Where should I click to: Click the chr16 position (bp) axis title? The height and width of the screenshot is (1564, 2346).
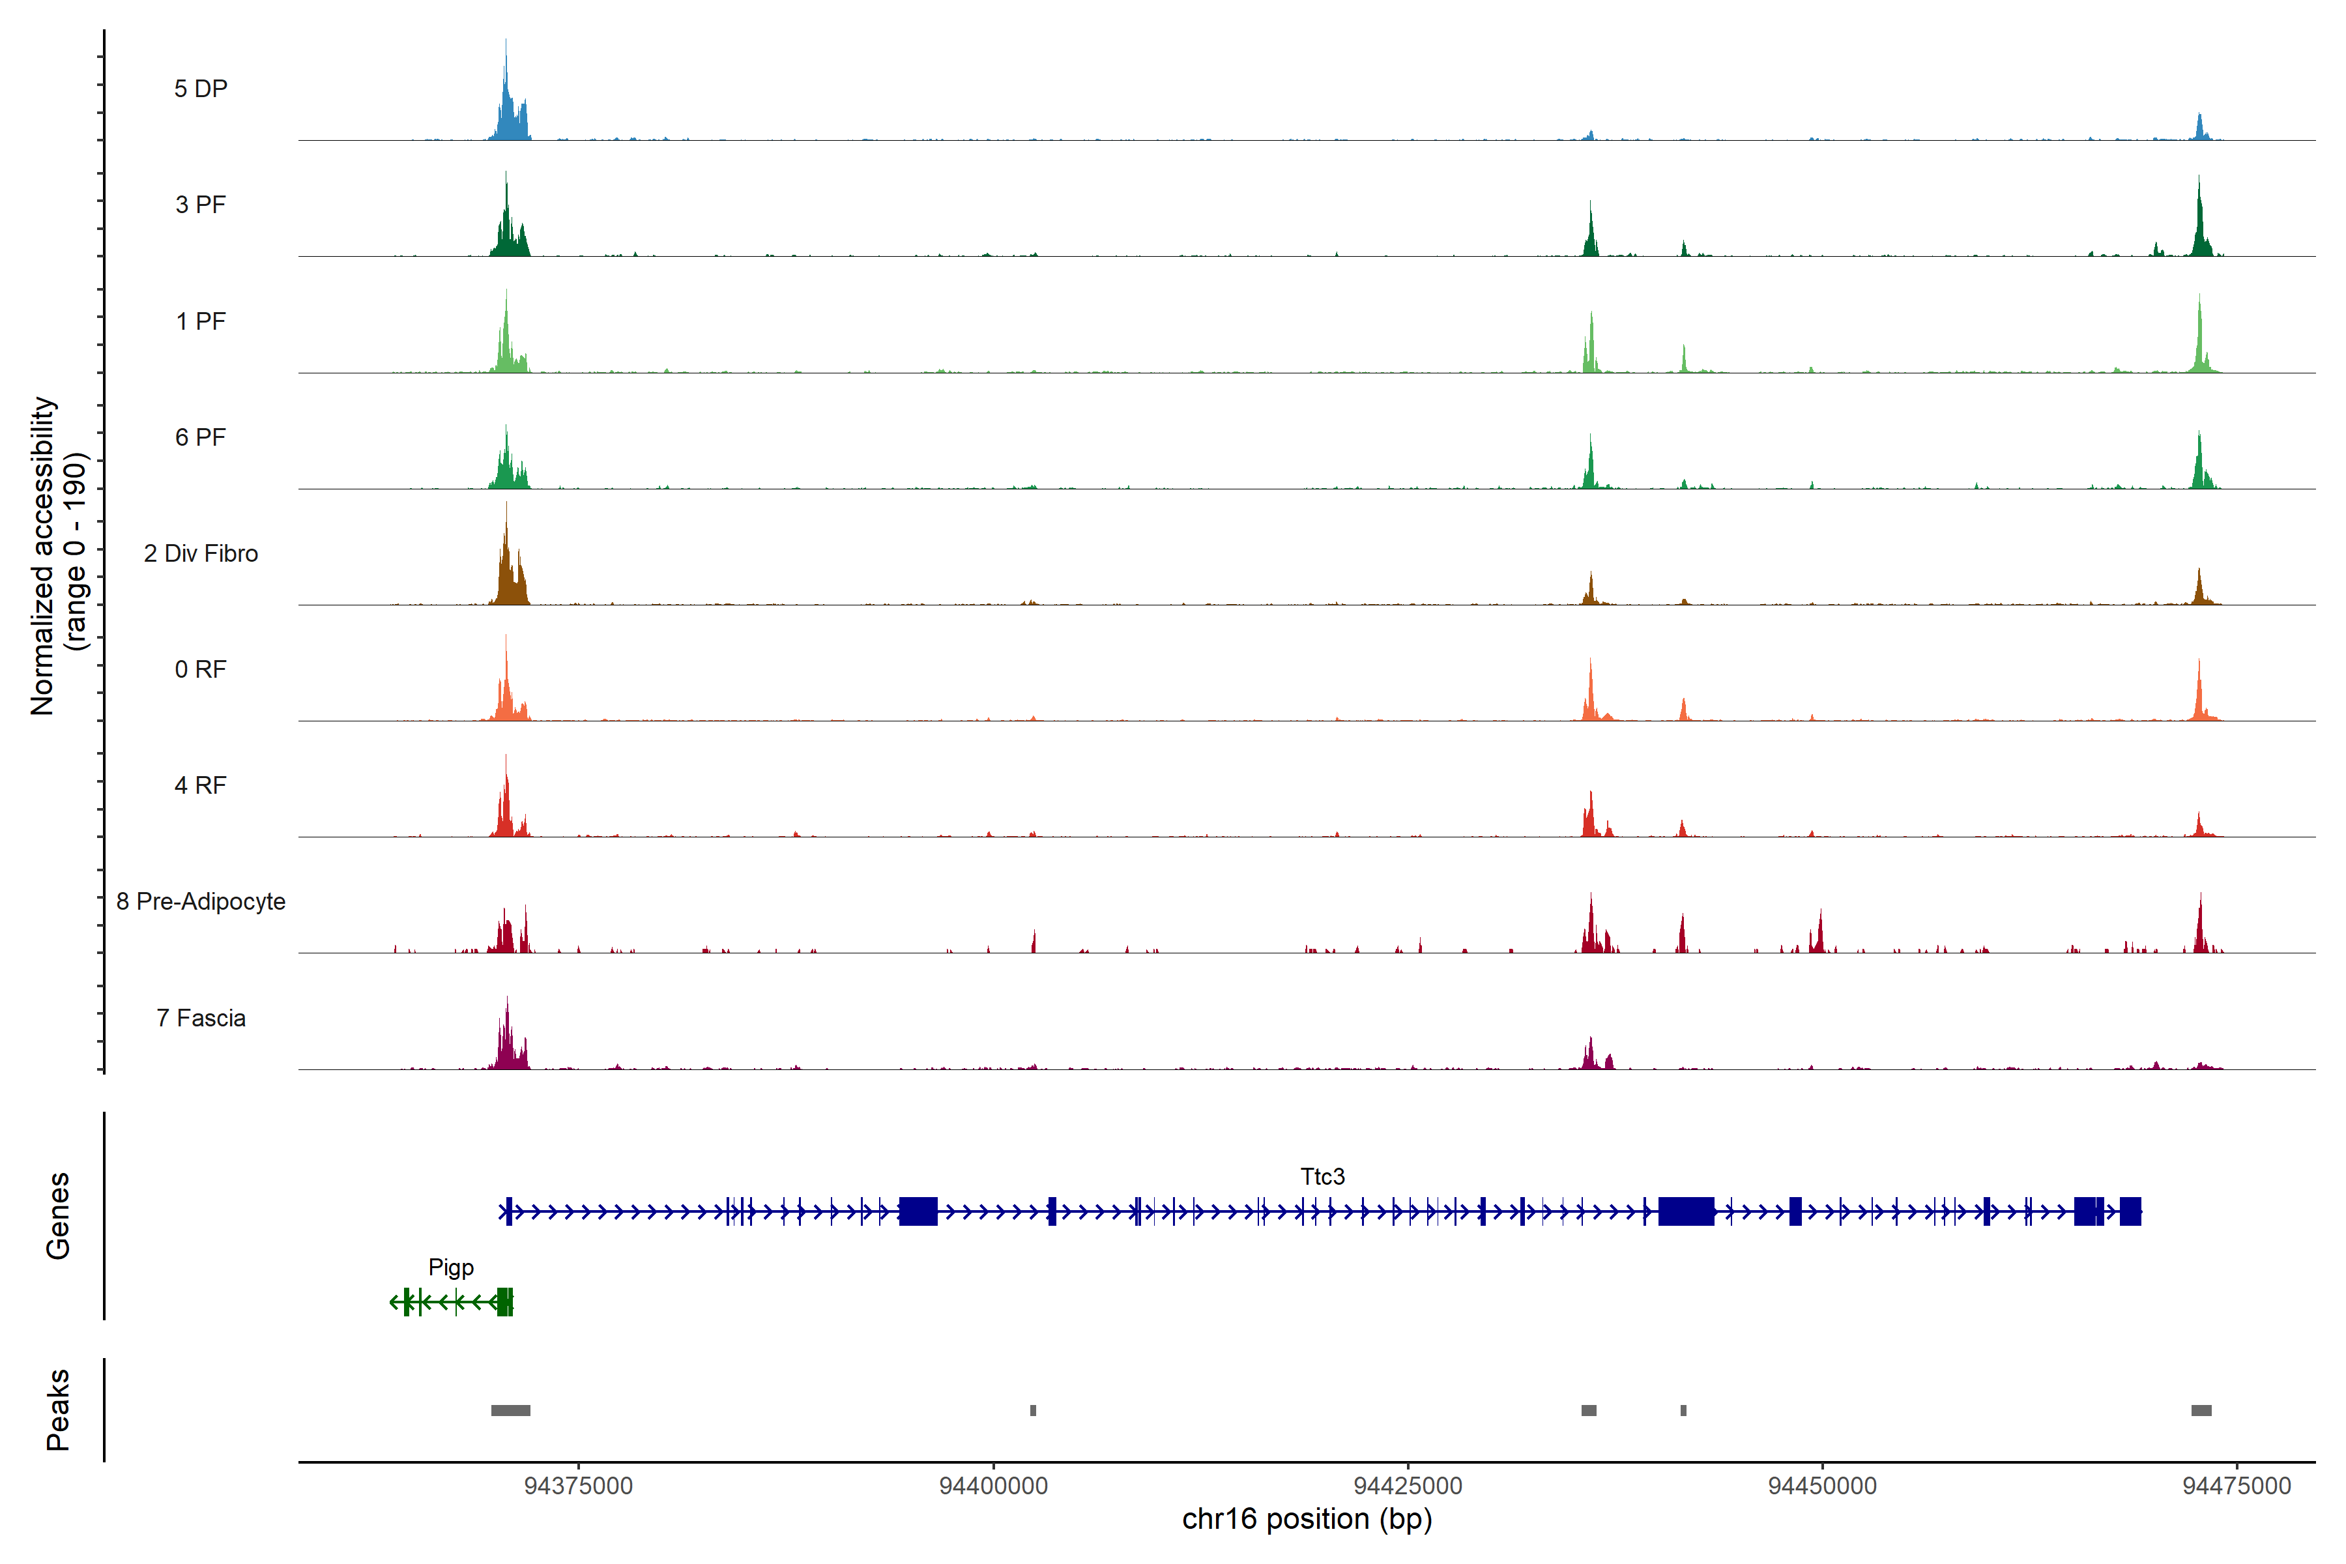[1307, 1519]
